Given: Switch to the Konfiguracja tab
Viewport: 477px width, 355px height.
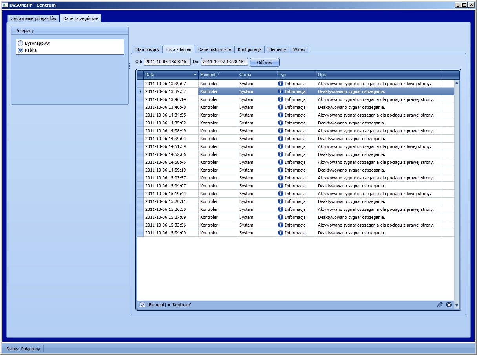Looking at the screenshot, I should [x=250, y=49].
